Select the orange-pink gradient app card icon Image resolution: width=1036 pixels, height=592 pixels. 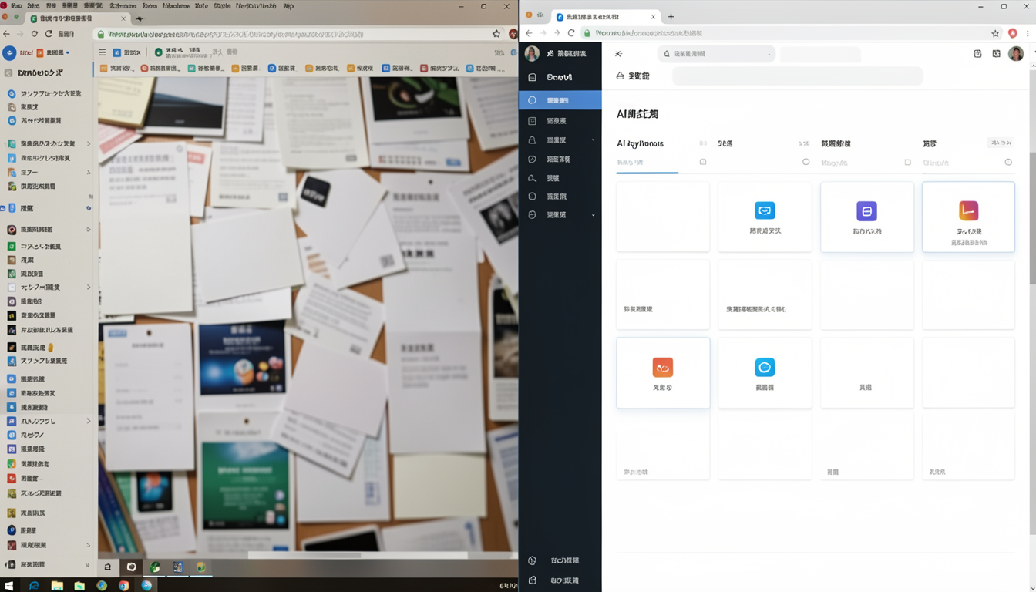[x=968, y=210]
